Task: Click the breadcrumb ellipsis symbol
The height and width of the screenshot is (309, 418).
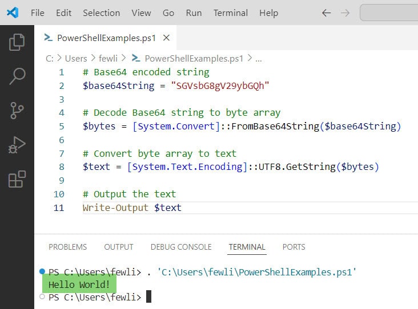Action: click(x=258, y=59)
